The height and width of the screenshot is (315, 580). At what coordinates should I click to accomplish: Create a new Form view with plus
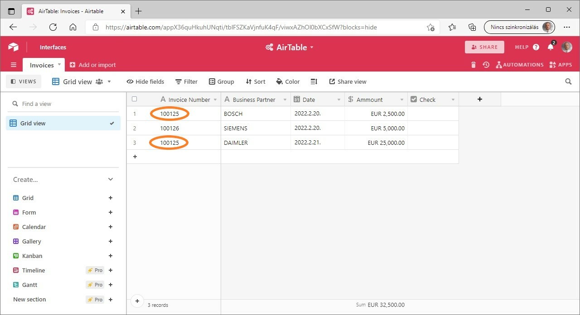111,212
